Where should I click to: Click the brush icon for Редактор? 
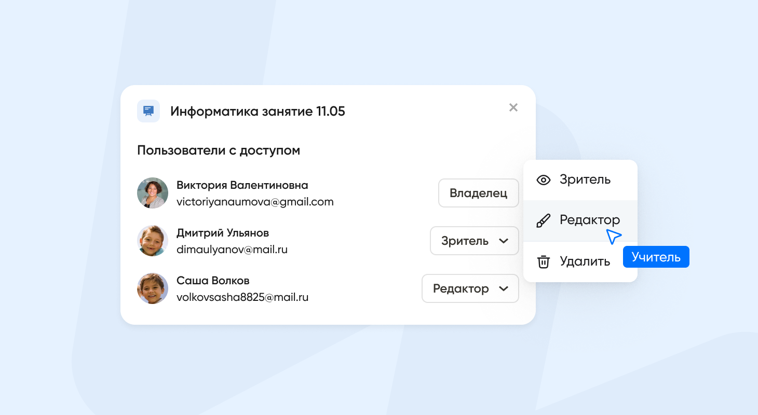543,220
